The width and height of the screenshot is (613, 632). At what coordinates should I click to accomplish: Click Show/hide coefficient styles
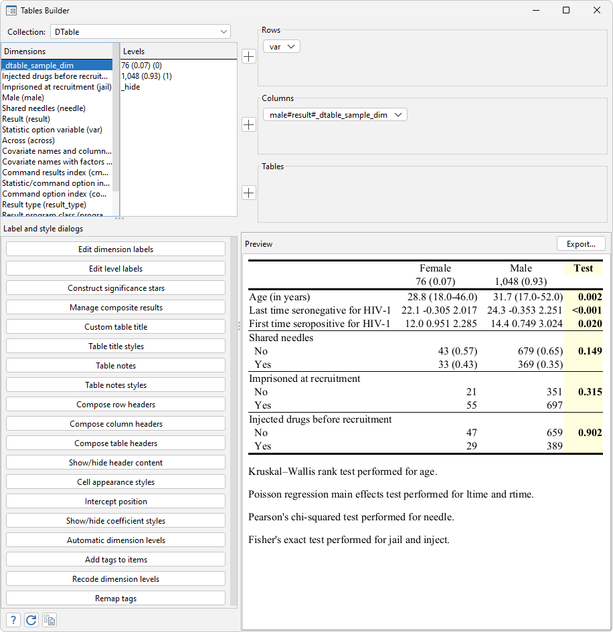click(x=115, y=520)
